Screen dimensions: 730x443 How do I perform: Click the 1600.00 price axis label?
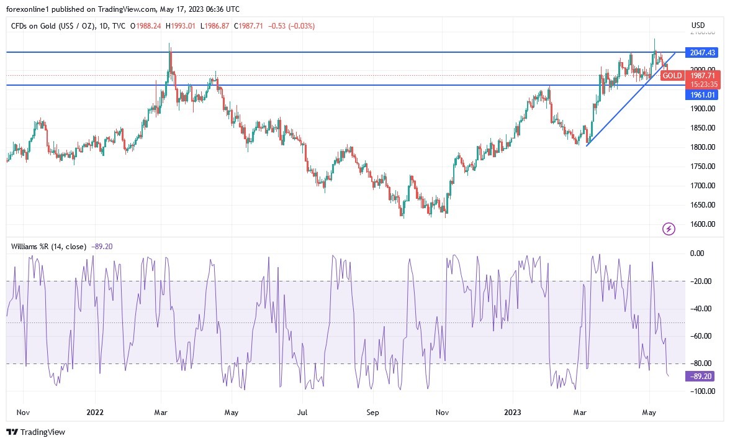(703, 224)
